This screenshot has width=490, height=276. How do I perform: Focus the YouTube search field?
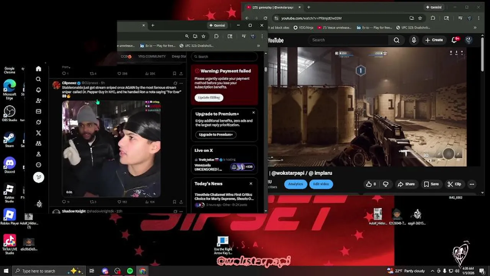348,40
